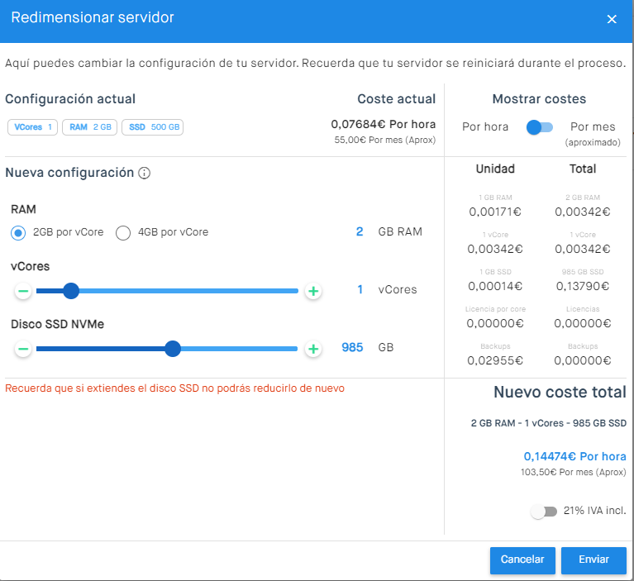Toggle cost display between hora and mes
The image size is (634, 581).
pos(540,127)
